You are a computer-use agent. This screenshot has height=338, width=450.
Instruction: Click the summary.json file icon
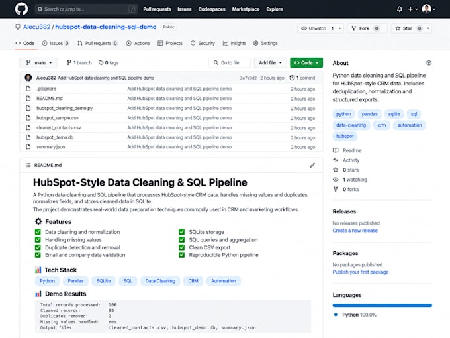28,147
